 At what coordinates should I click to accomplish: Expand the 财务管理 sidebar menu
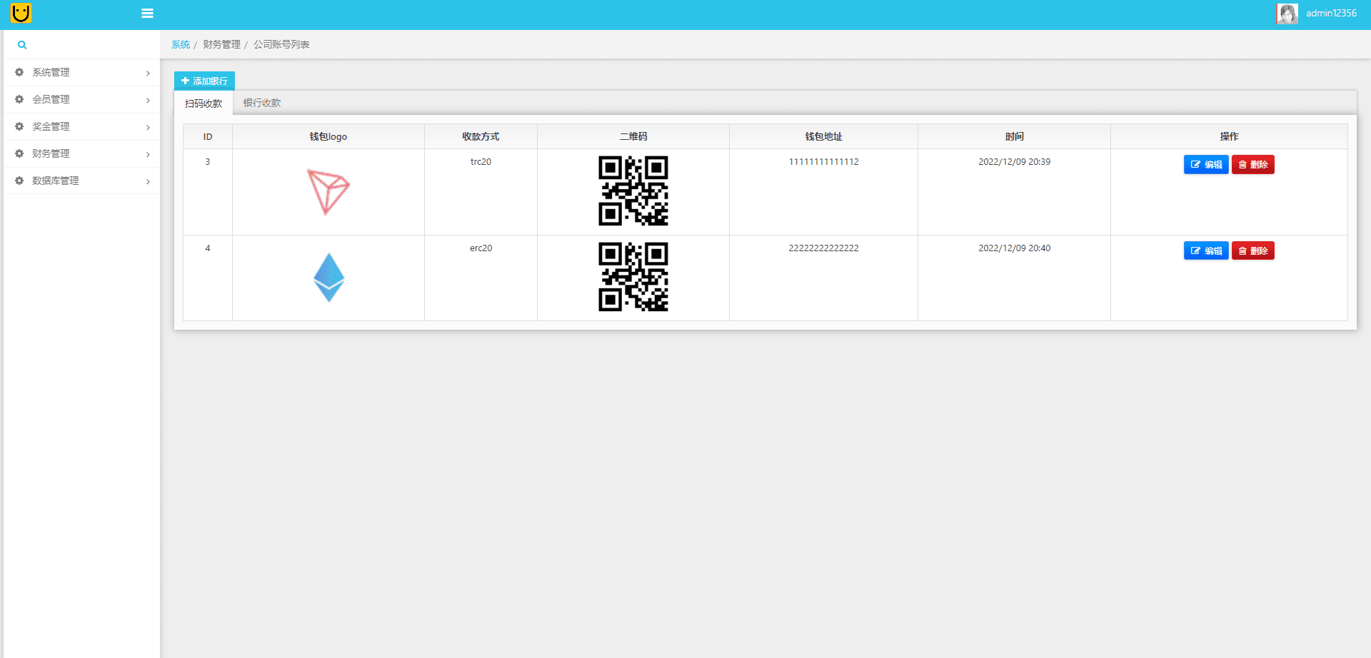51,153
